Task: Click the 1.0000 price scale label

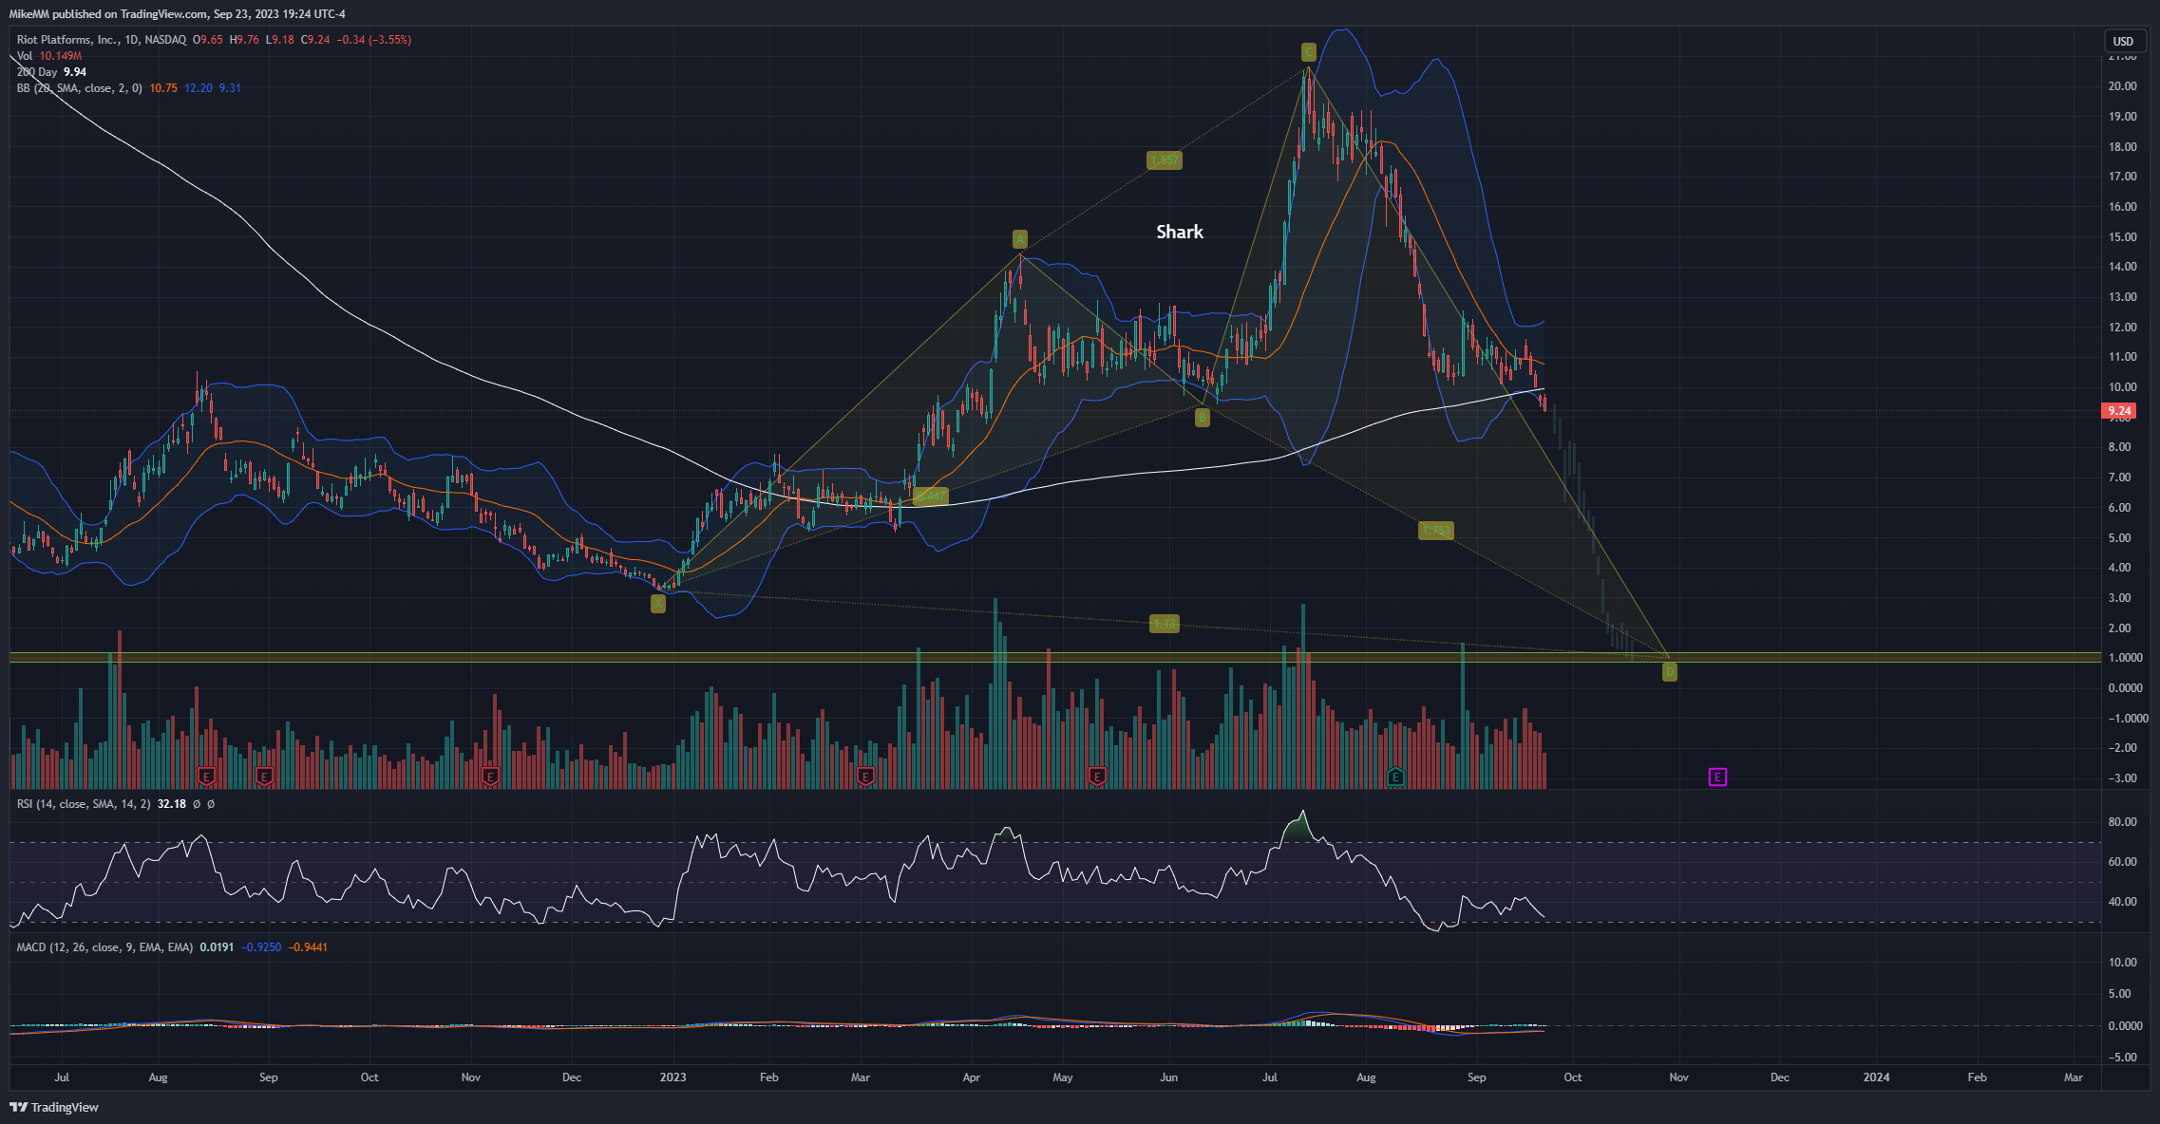Action: [x=2125, y=658]
